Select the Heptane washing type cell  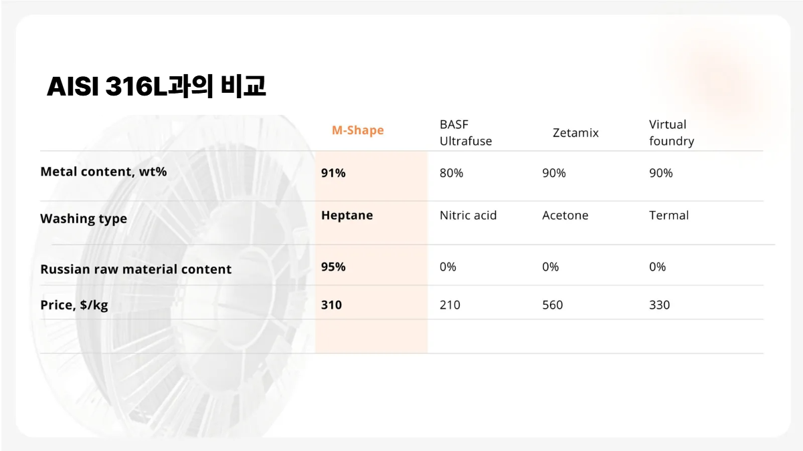click(x=347, y=215)
